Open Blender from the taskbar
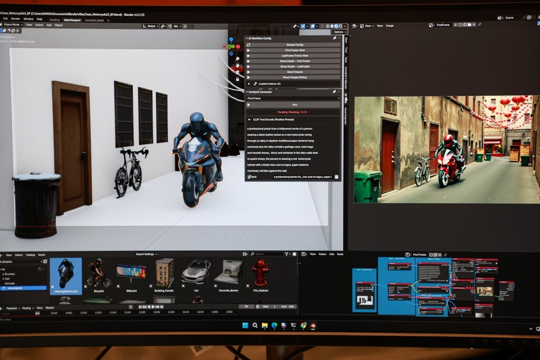 coord(313,325)
